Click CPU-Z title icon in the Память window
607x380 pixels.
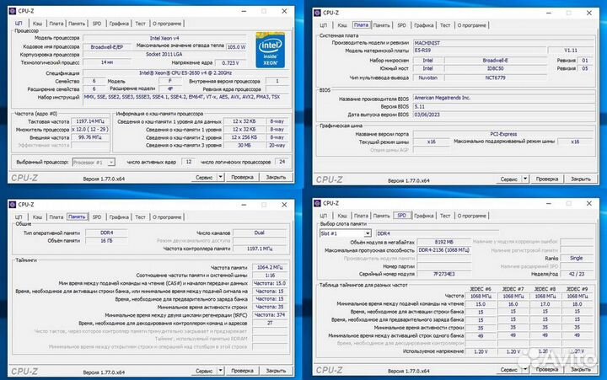11,204
